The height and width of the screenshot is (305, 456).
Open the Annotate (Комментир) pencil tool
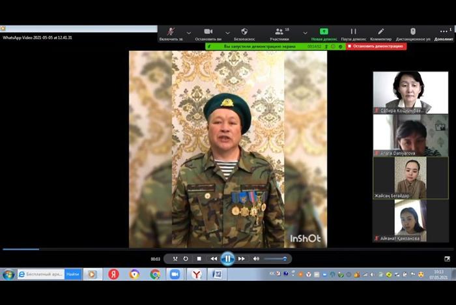(381, 33)
